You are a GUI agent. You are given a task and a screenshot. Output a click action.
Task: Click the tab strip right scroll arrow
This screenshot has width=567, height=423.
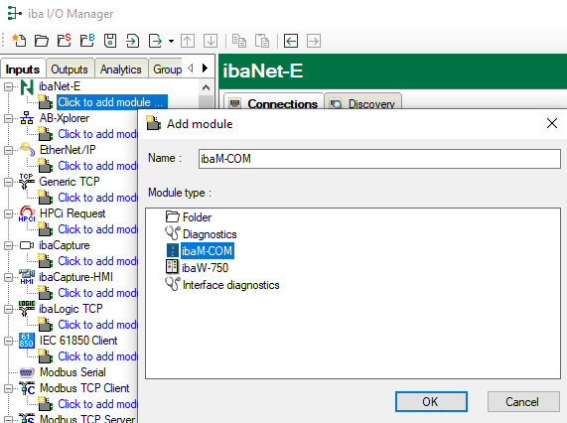(x=205, y=68)
